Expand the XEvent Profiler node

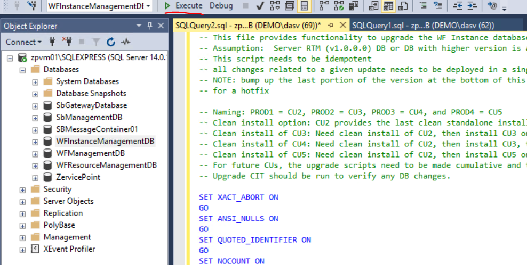[x=22, y=250]
